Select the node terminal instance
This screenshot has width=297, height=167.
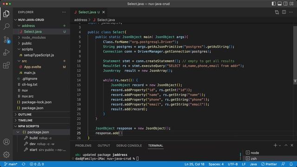click(x=270, y=153)
